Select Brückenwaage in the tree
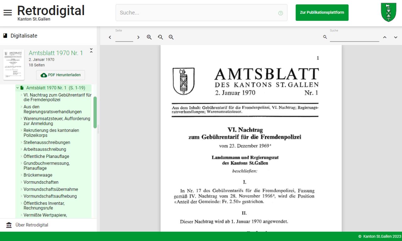 coord(38,175)
